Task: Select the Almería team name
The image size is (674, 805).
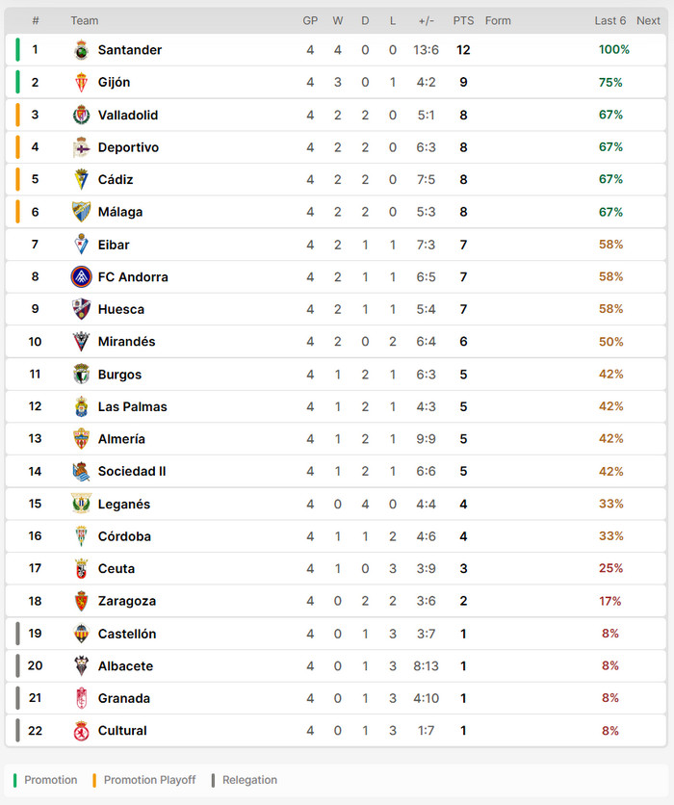Action: (x=121, y=439)
